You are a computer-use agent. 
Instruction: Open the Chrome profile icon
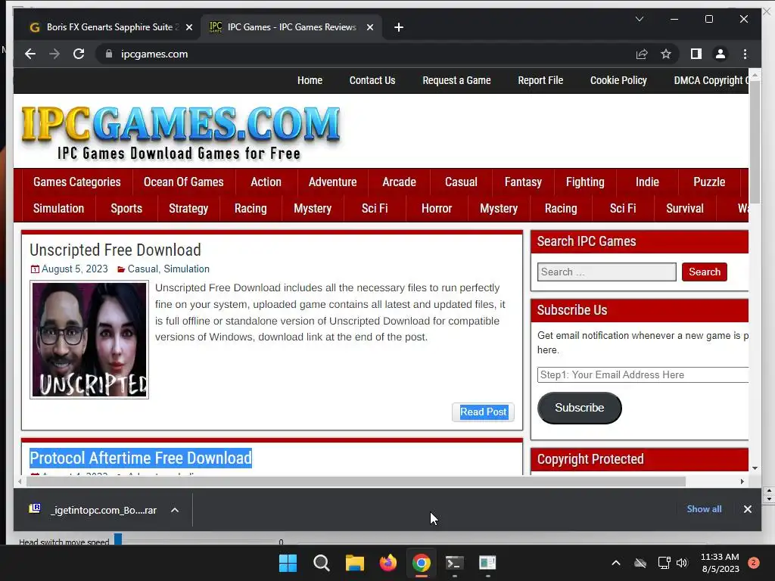point(721,54)
